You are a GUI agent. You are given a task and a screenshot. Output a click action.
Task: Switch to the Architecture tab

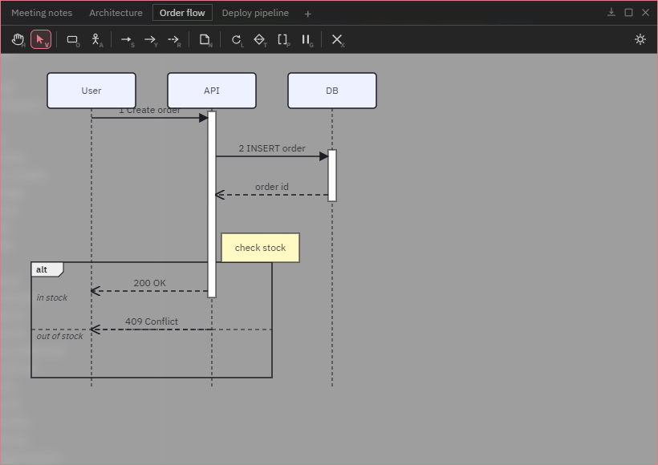(x=116, y=13)
